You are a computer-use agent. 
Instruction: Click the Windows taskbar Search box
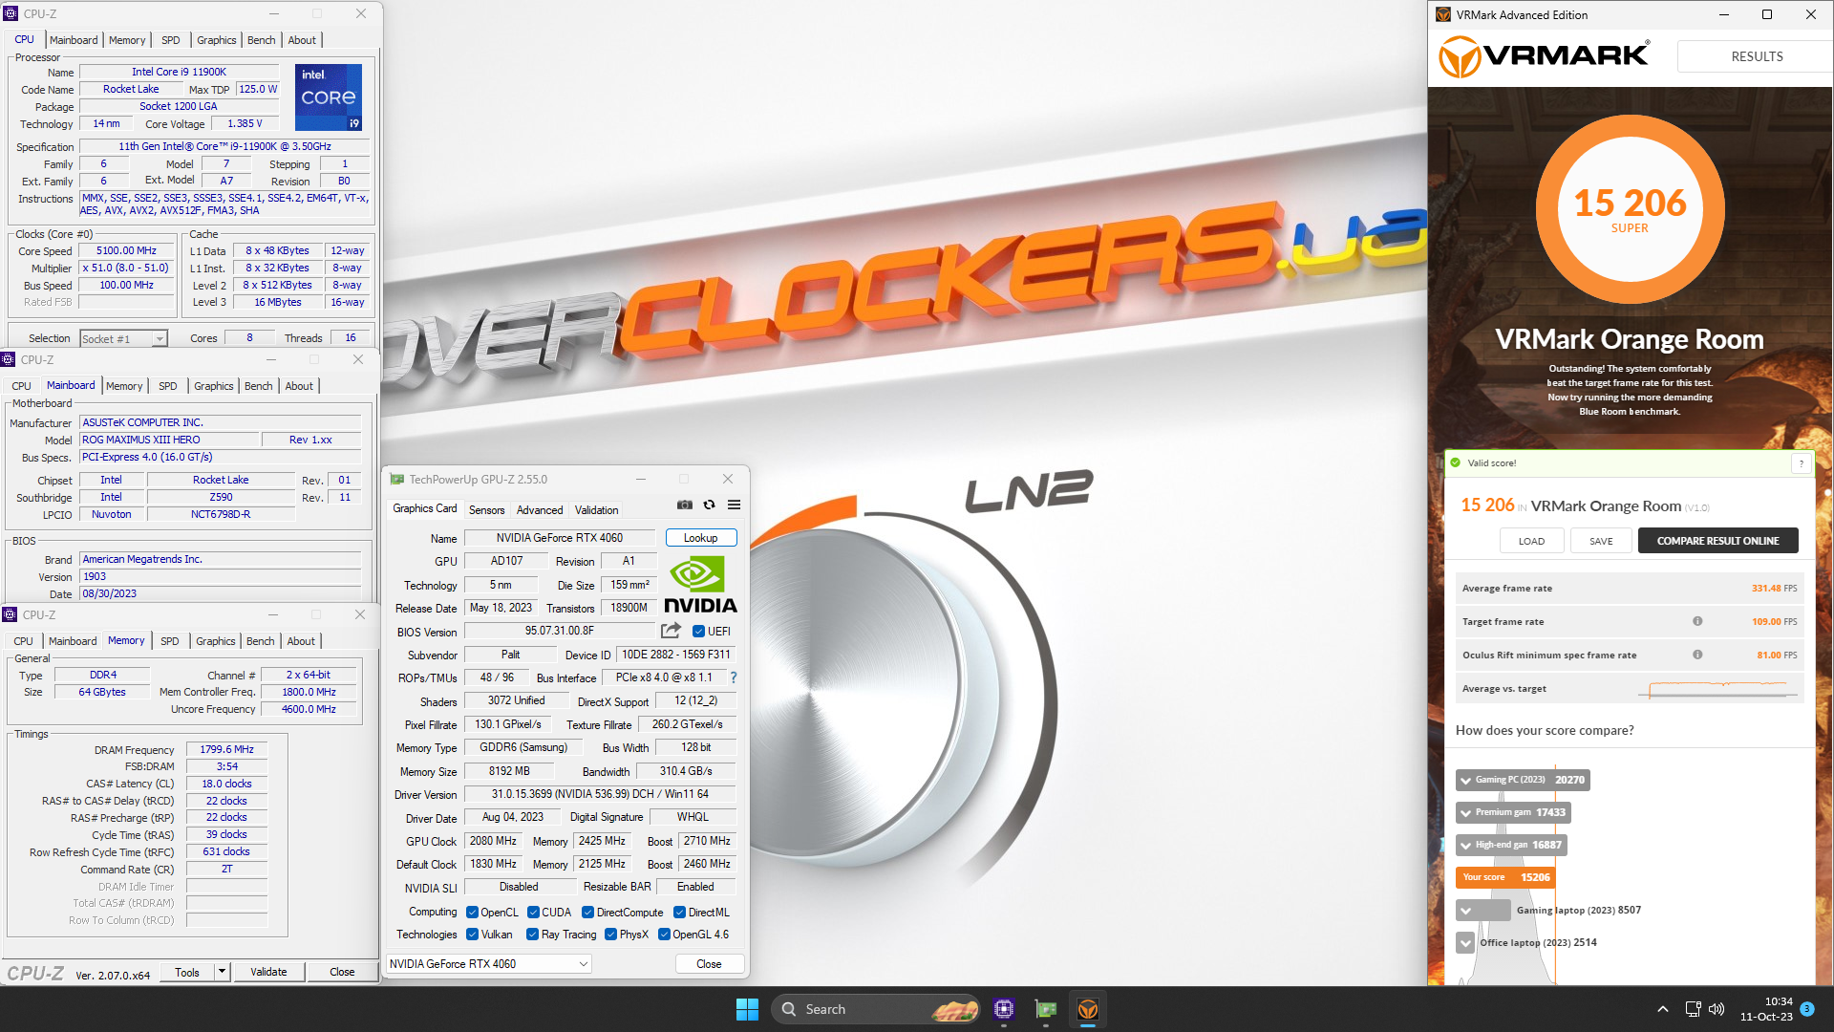pyautogui.click(x=877, y=1009)
